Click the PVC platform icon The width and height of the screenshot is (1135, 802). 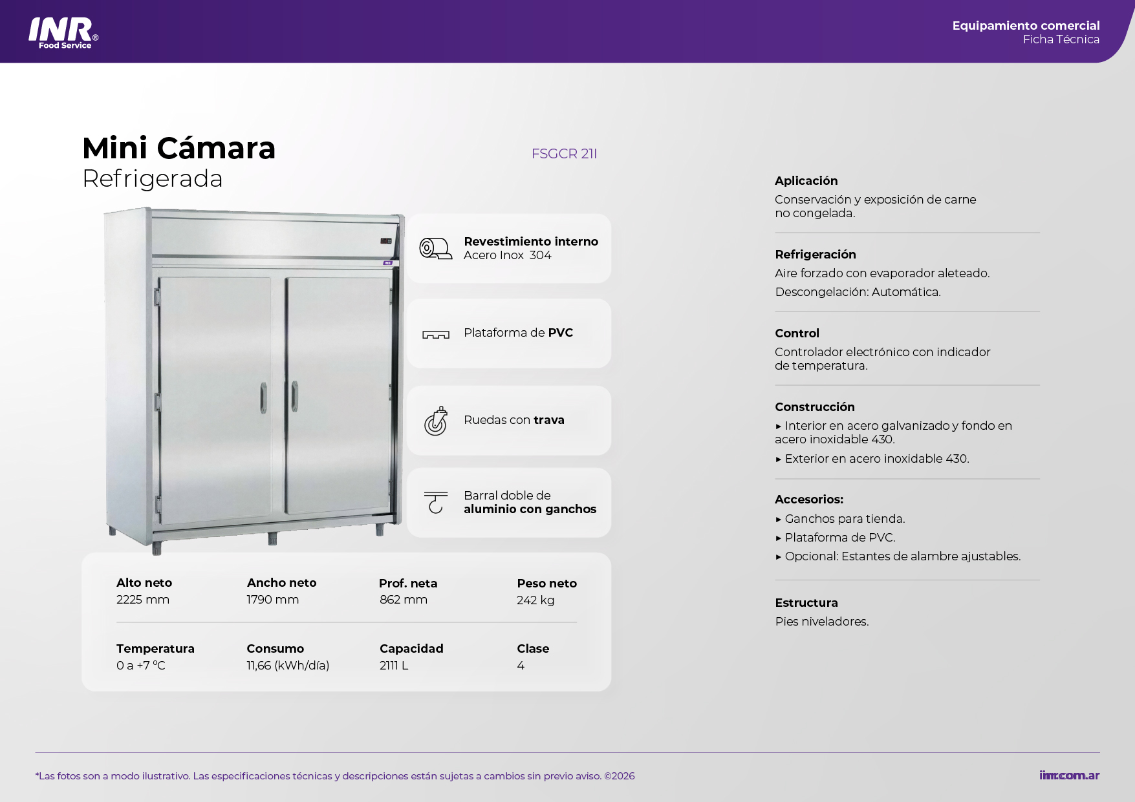[x=435, y=334]
